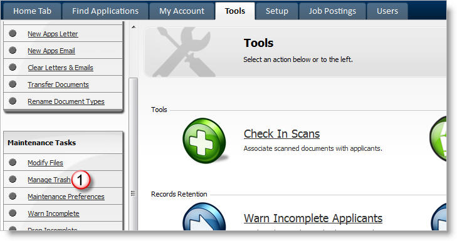Open the Job Postings tab
Viewport: 457px width, 241px height.
click(332, 11)
